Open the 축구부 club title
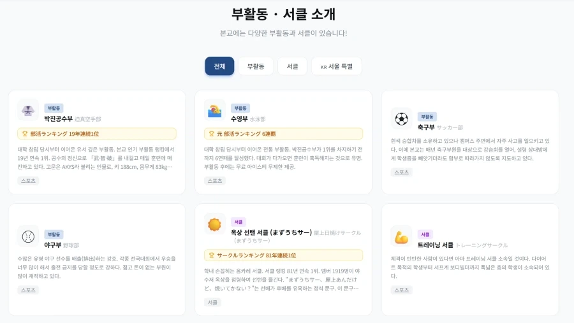The height and width of the screenshot is (323, 574). click(x=426, y=127)
